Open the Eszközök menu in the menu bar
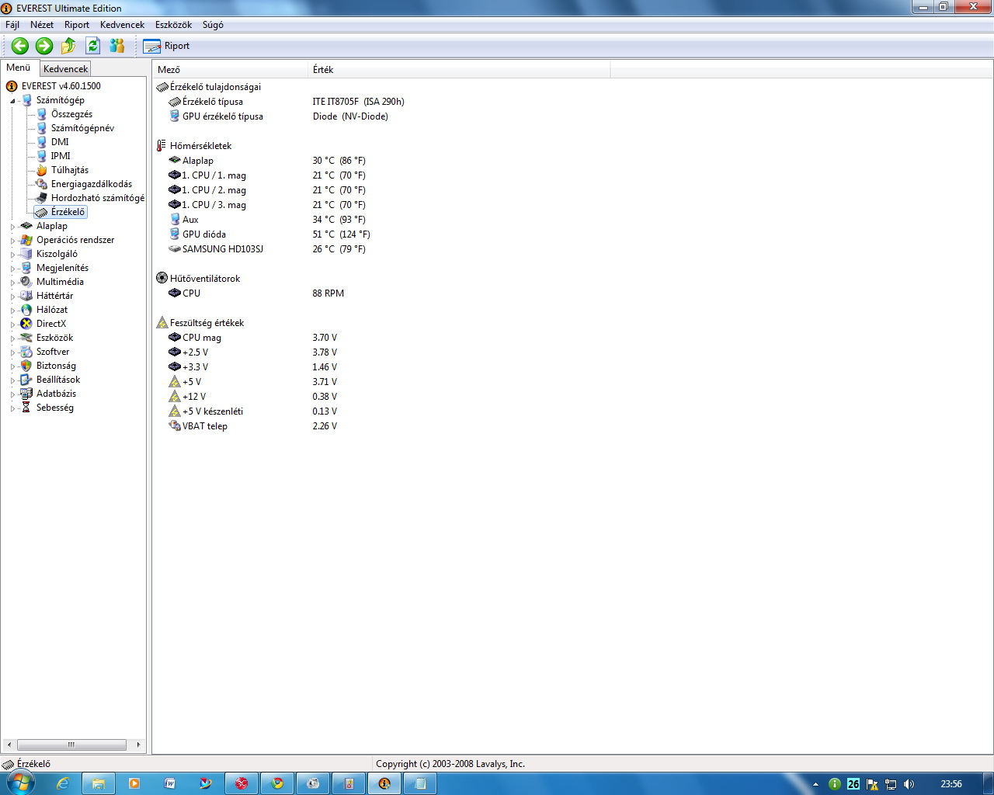994x795 pixels. [173, 25]
